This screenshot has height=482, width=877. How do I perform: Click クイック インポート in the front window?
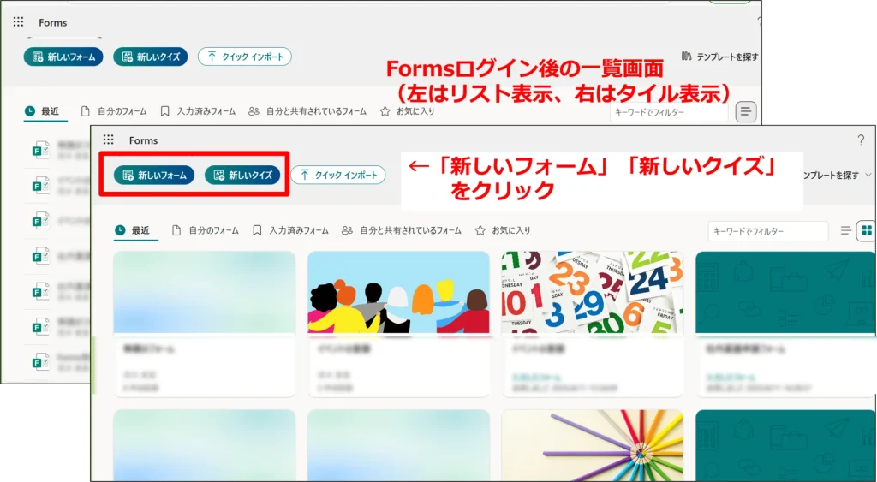click(338, 175)
